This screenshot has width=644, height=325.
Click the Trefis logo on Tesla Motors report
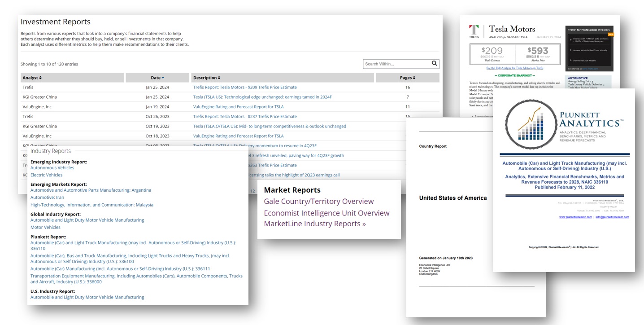click(x=474, y=31)
